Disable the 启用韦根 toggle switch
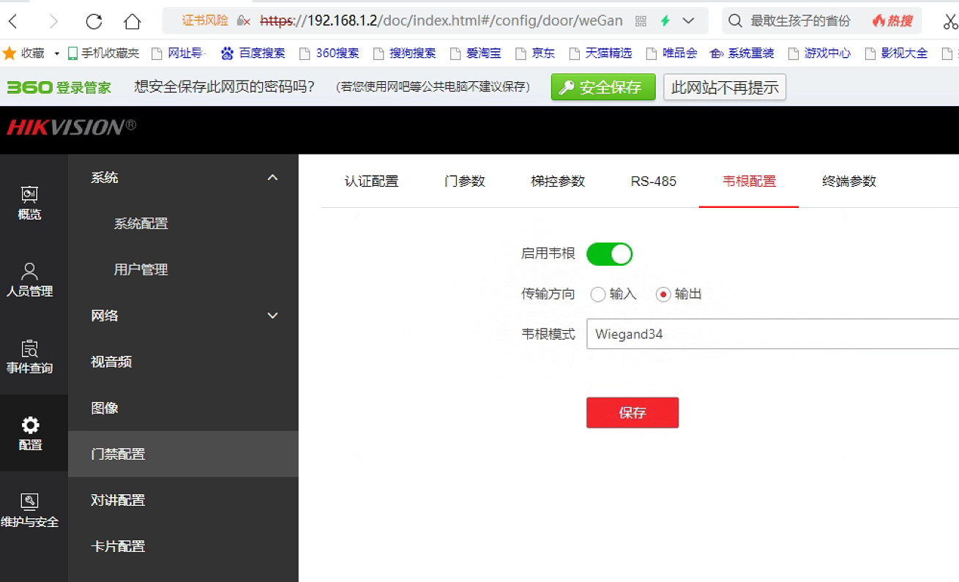This screenshot has width=959, height=582. pyautogui.click(x=609, y=254)
